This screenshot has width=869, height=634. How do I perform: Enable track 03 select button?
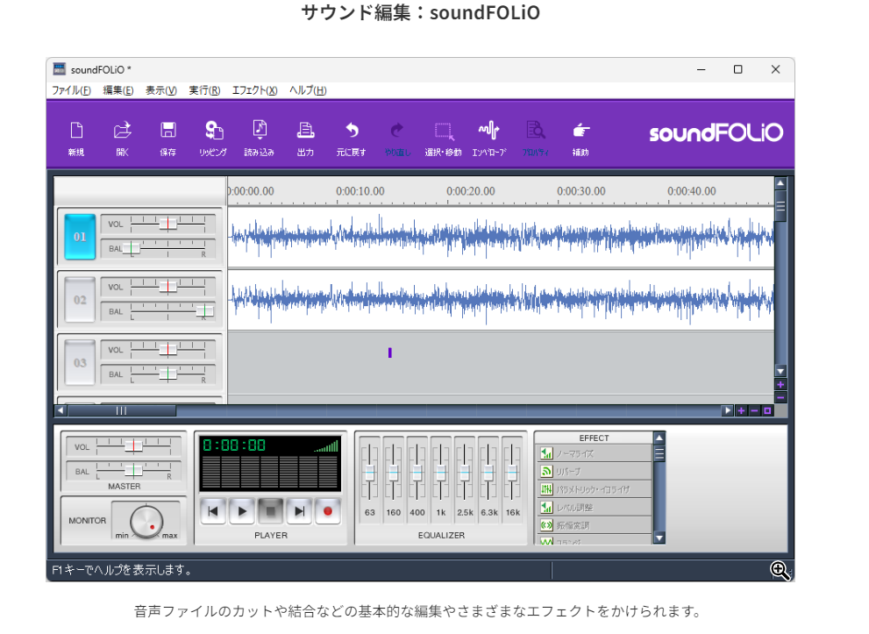[80, 362]
